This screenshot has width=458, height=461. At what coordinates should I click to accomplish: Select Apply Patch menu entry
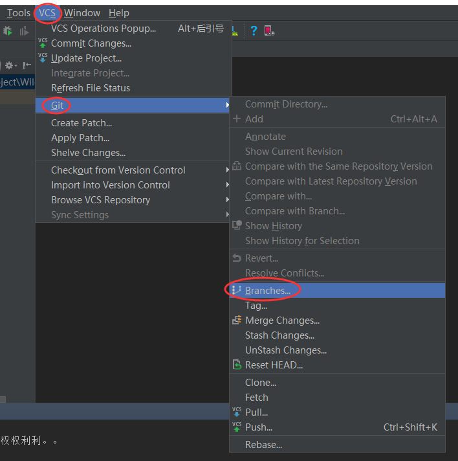coord(132,138)
